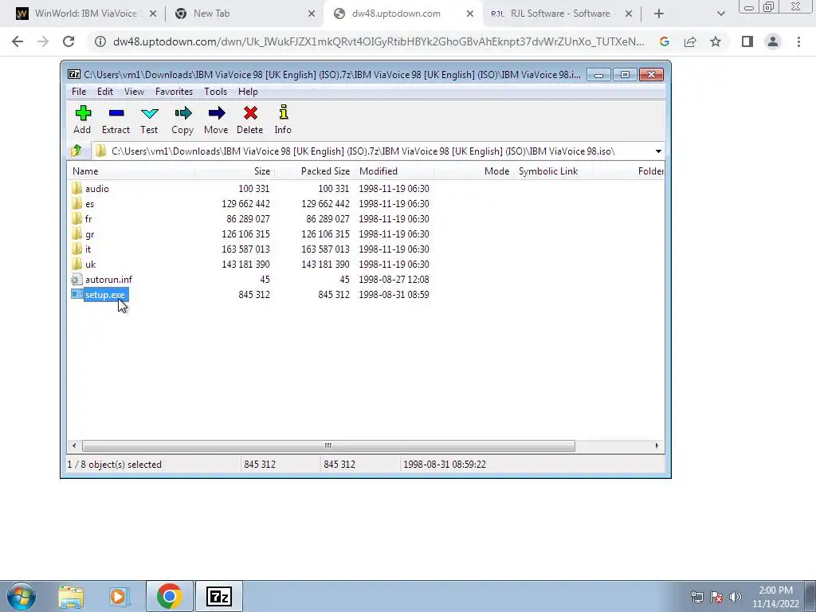
Task: Sort by Name column header
Action: tap(131, 171)
